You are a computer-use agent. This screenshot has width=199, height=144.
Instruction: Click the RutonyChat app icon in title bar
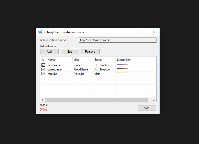pos(40,32)
